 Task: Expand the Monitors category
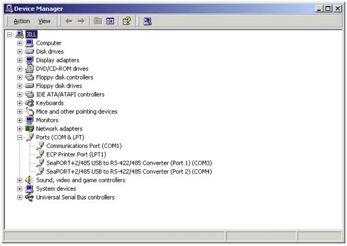tap(20, 120)
